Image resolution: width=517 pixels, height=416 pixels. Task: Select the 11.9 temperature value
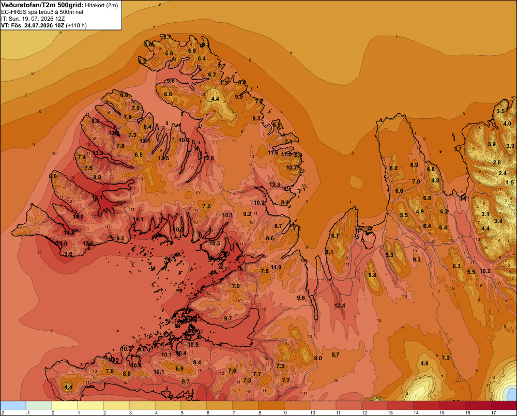(x=276, y=267)
